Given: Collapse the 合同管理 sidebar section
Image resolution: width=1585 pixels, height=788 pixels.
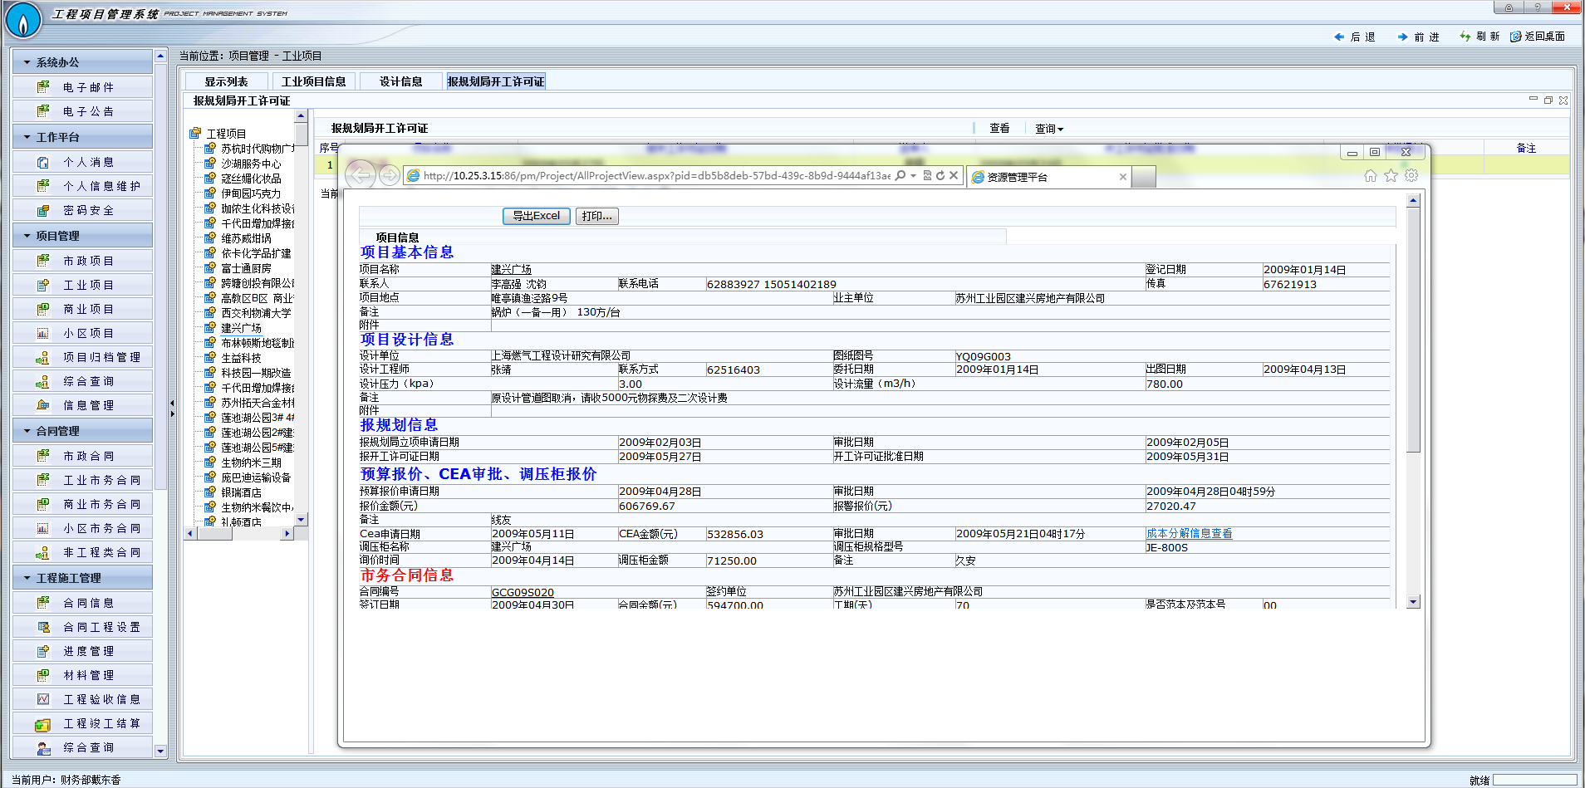Looking at the screenshot, I should tap(27, 432).
